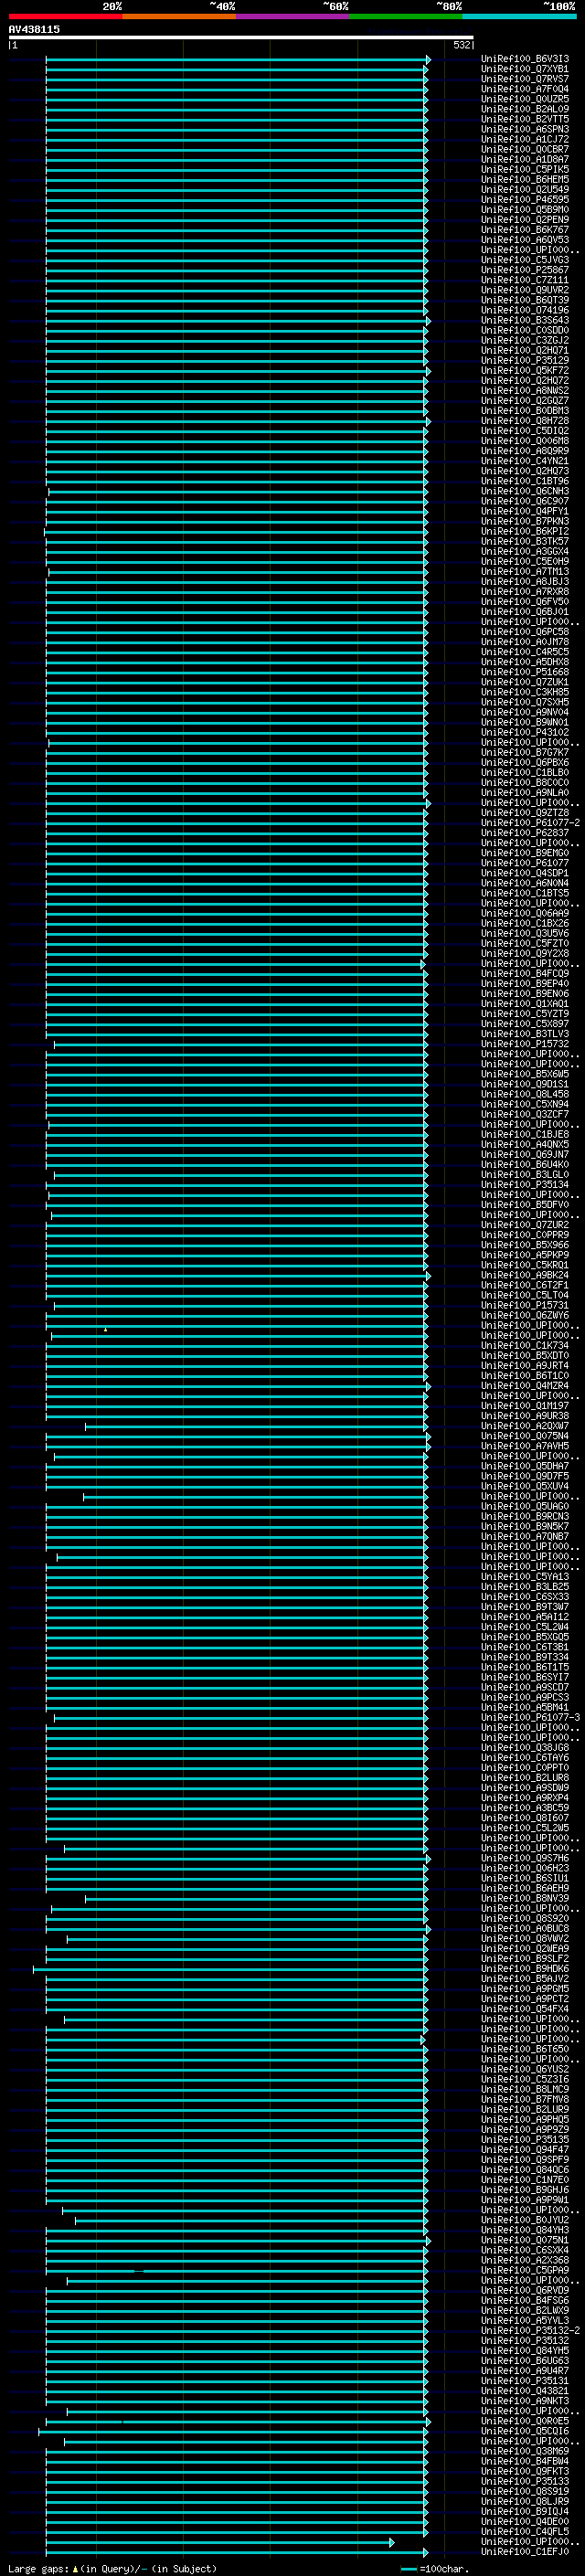Select hit label UniRef100_A8NWS2

tap(525, 390)
